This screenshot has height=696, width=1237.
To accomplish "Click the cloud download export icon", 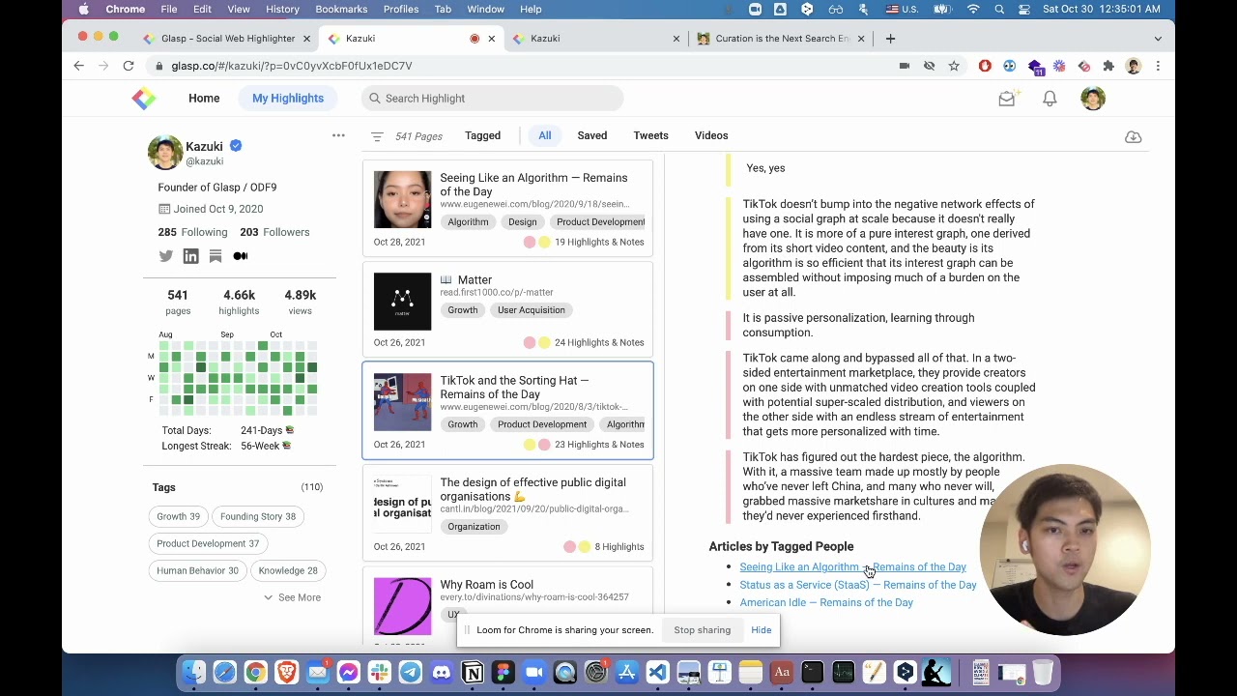I will (1133, 136).
